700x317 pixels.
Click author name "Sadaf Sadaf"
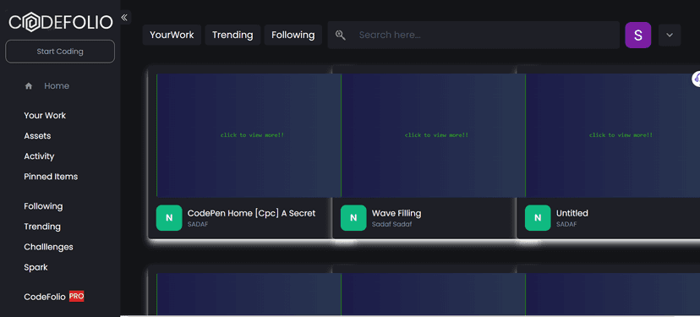(x=391, y=224)
